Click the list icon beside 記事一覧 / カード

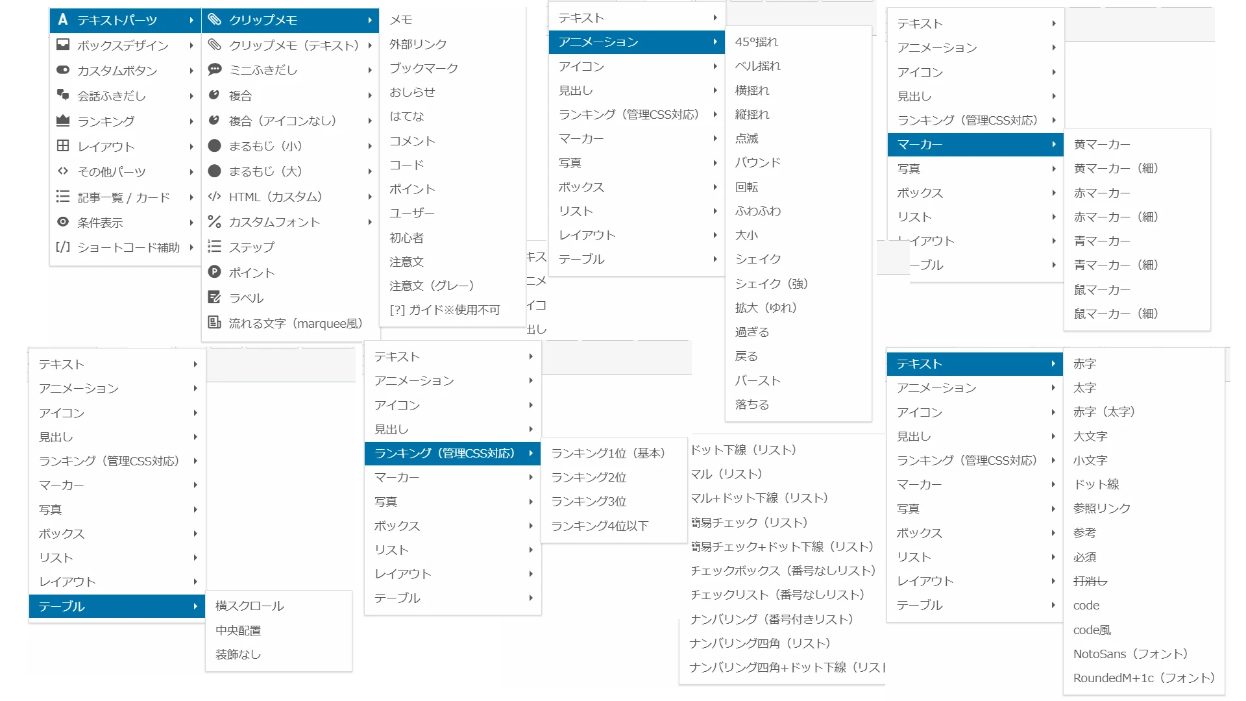point(63,197)
